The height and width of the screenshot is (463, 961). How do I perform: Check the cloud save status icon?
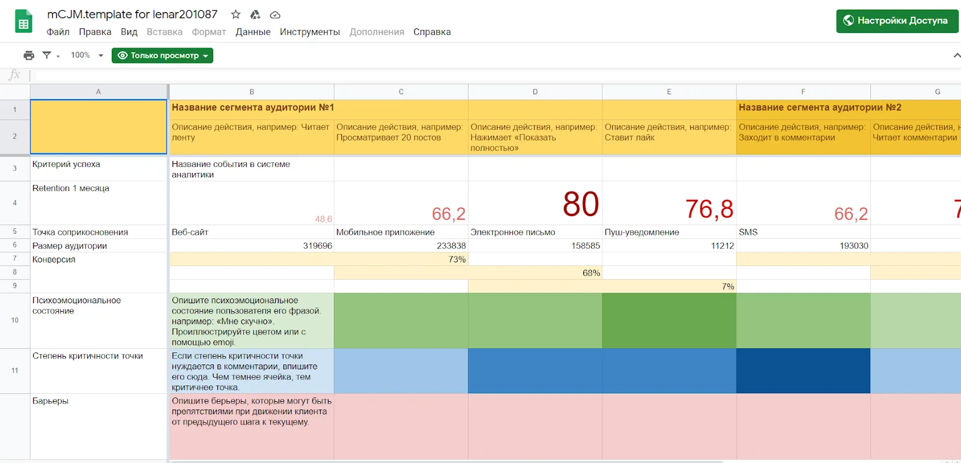click(275, 14)
